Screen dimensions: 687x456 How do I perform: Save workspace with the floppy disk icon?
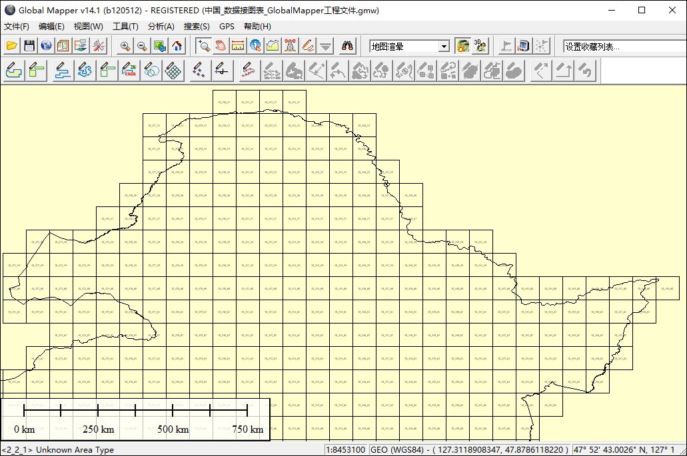[x=29, y=46]
